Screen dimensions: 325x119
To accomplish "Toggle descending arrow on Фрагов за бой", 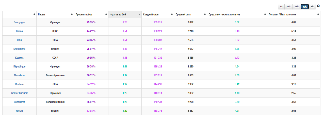I will tap(139, 15).
